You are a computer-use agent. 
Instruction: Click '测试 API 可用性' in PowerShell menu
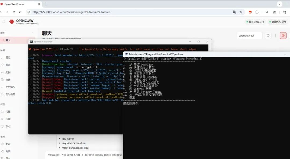click(x=146, y=79)
